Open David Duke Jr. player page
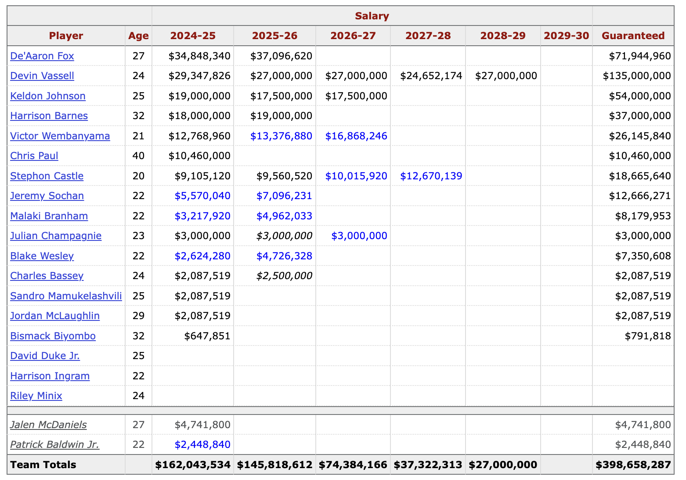This screenshot has width=686, height=480. coord(45,356)
